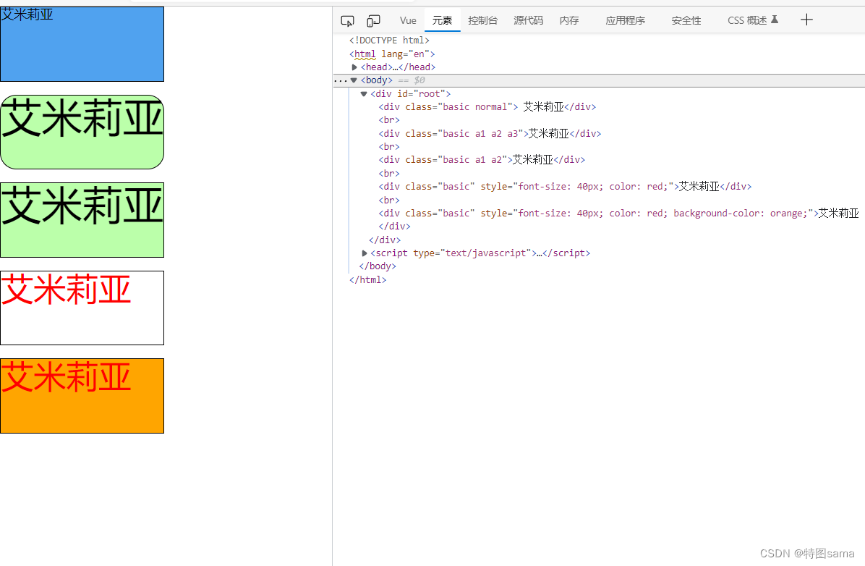Click the flask icon beside CSS 概述
865x566 pixels.
(x=775, y=20)
